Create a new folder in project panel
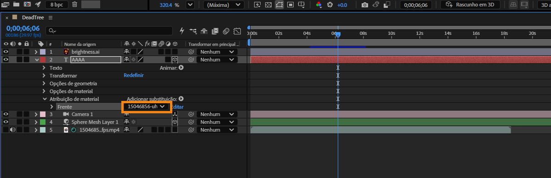Image resolution: width=551 pixels, height=178 pixels. tap(16, 5)
